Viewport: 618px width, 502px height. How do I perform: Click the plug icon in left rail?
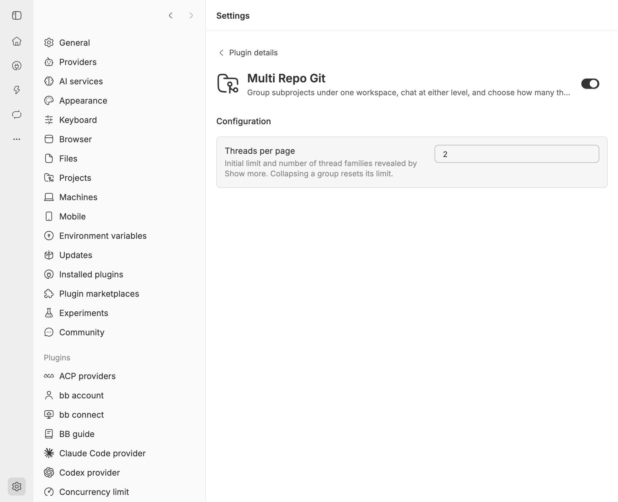pyautogui.click(x=17, y=66)
